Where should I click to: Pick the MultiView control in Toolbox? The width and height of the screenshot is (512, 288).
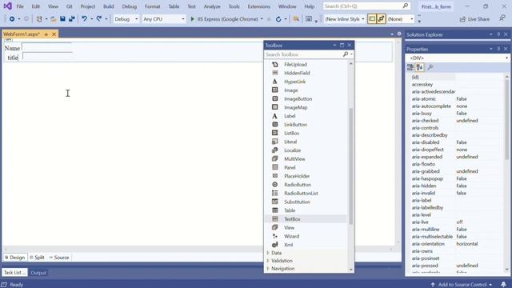[x=294, y=159]
